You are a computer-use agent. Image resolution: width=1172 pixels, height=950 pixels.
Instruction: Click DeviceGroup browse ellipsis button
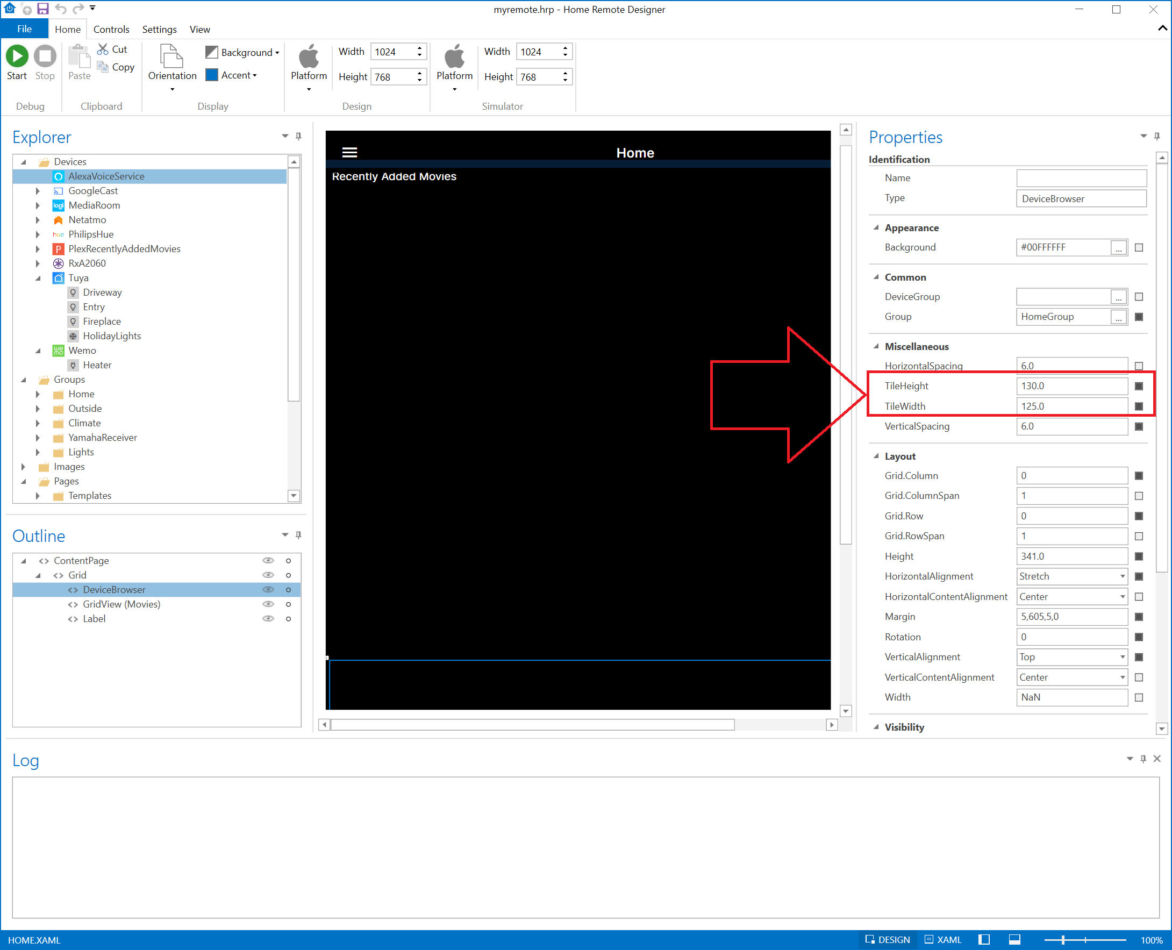click(1119, 297)
